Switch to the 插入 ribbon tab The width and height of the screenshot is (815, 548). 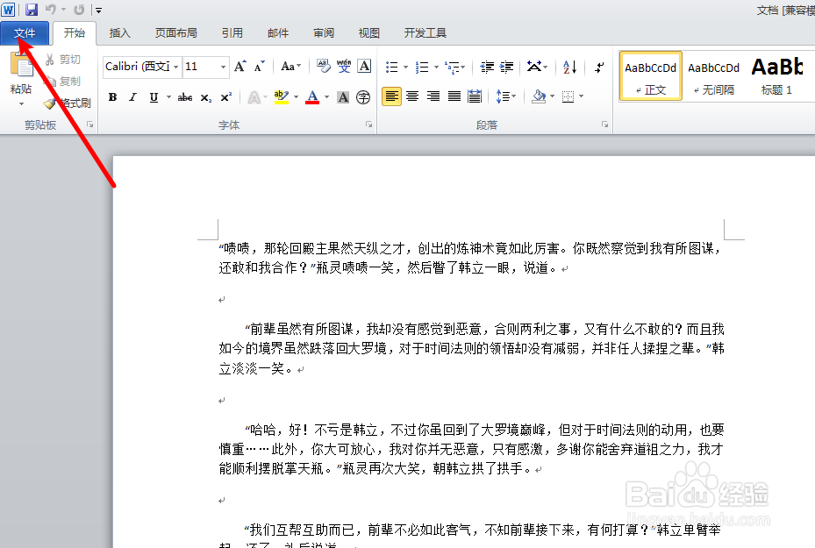[119, 32]
